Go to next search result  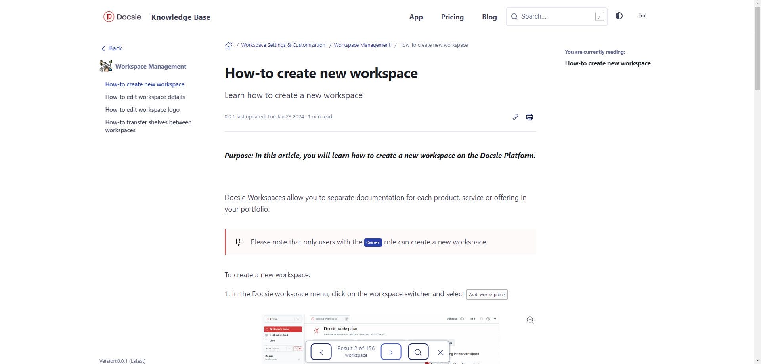pos(391,352)
